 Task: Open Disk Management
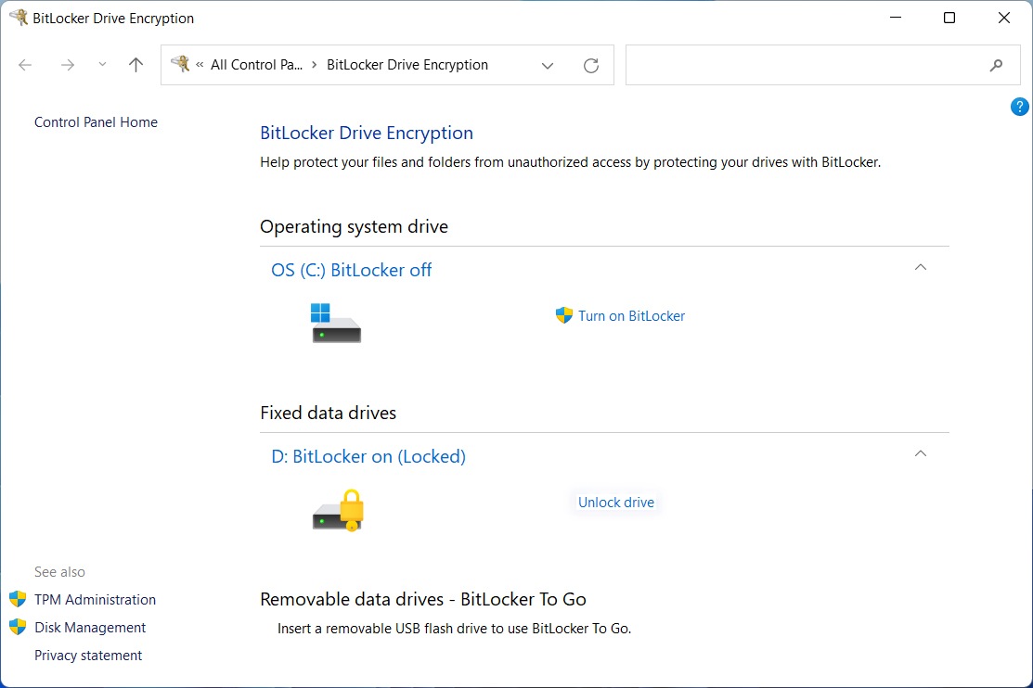pyautogui.click(x=90, y=628)
